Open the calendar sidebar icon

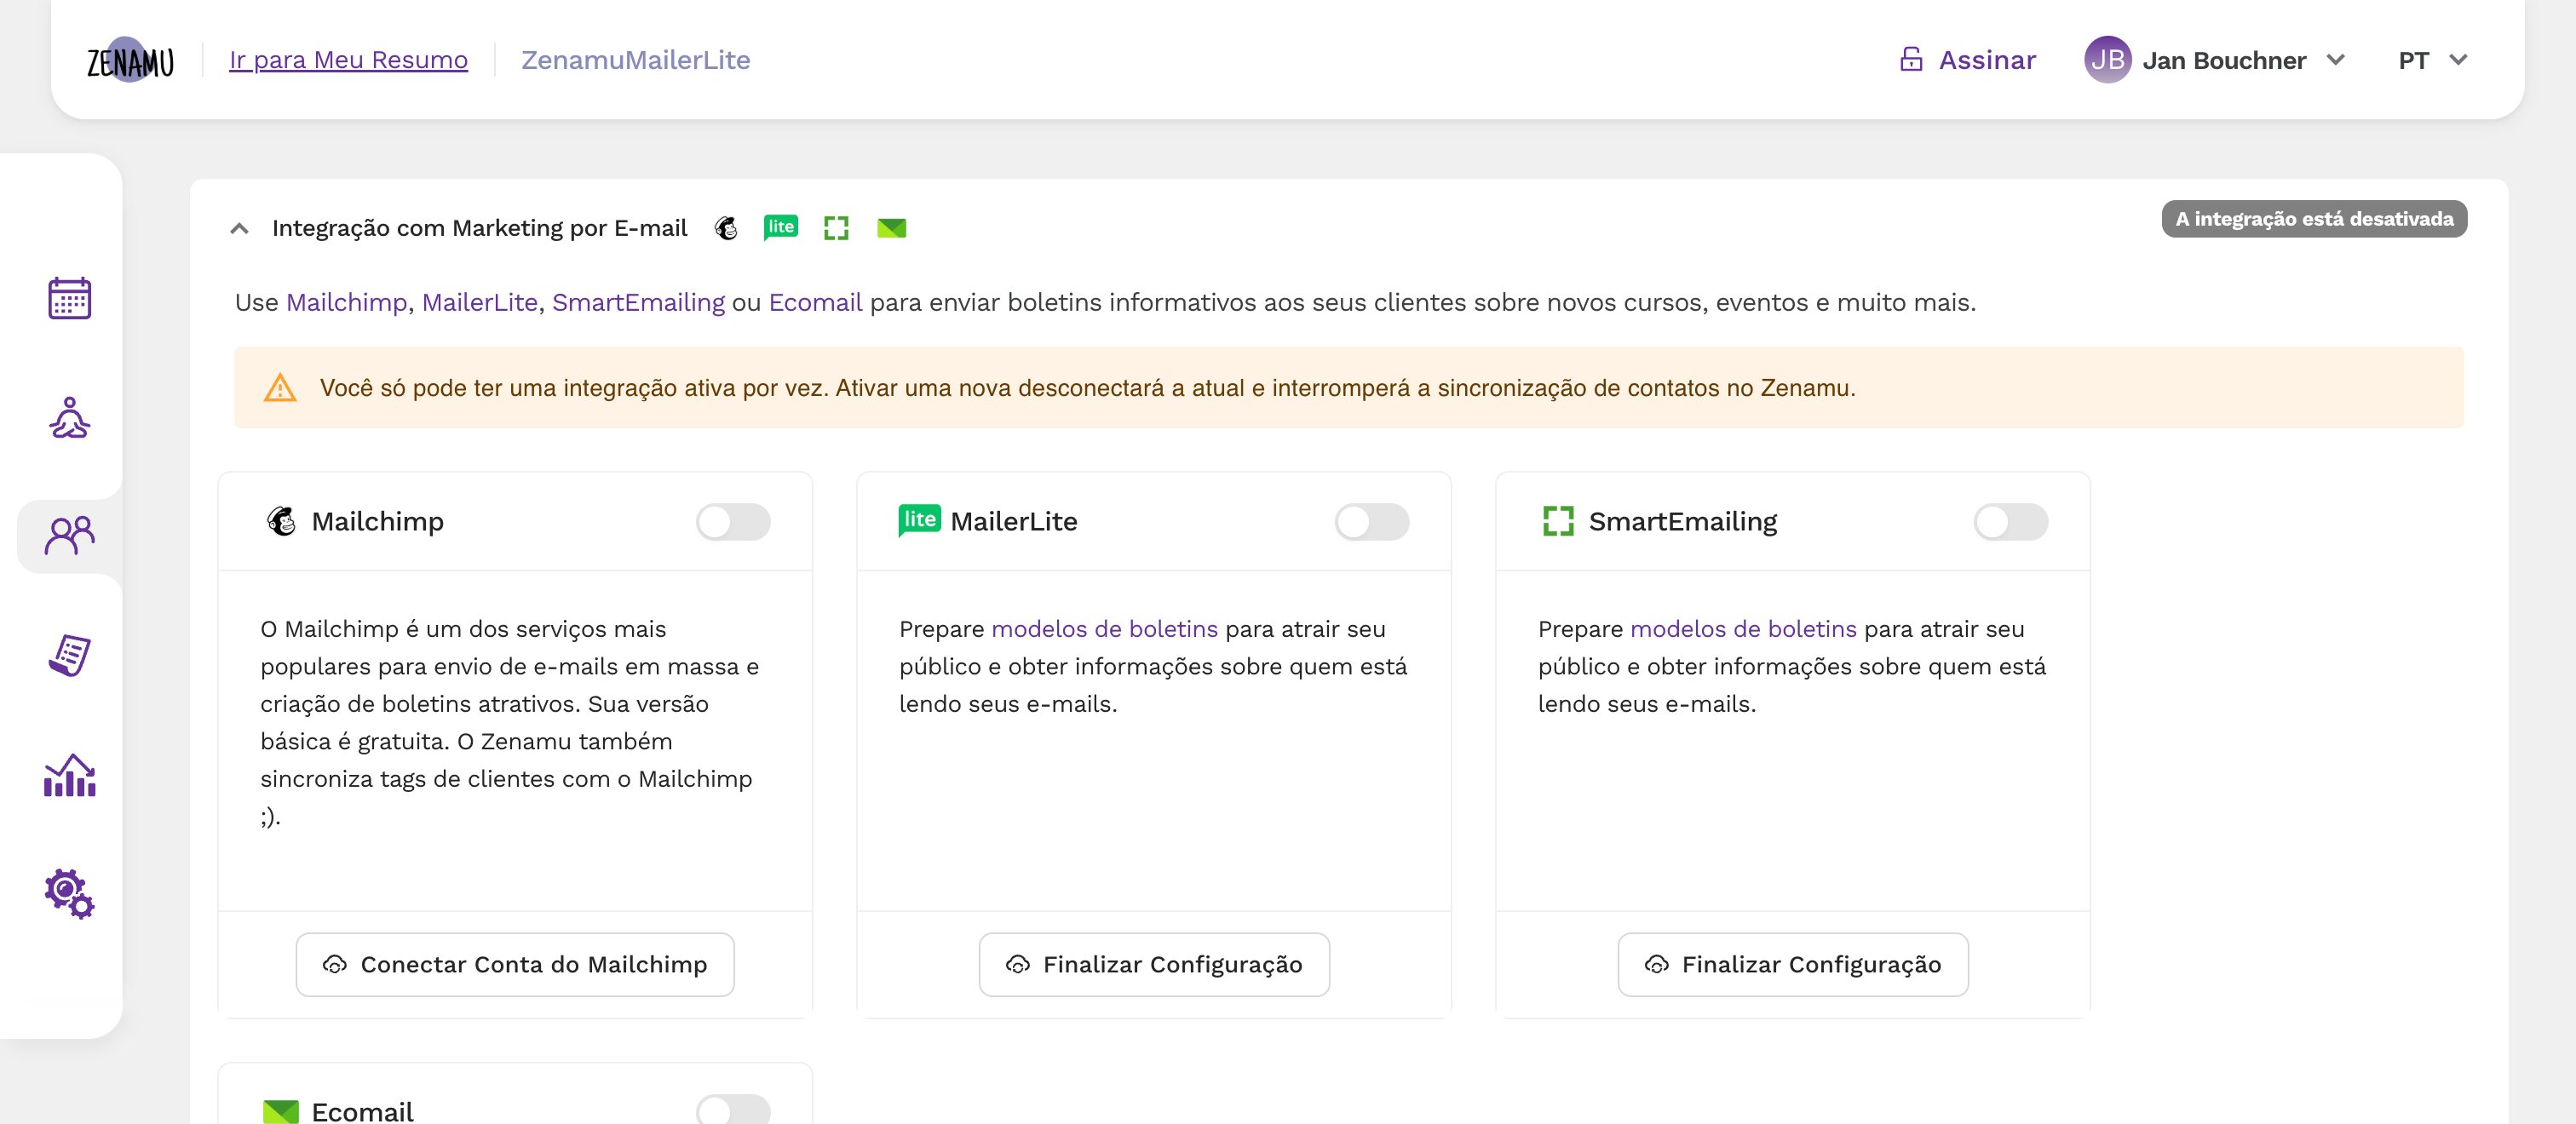(70, 298)
